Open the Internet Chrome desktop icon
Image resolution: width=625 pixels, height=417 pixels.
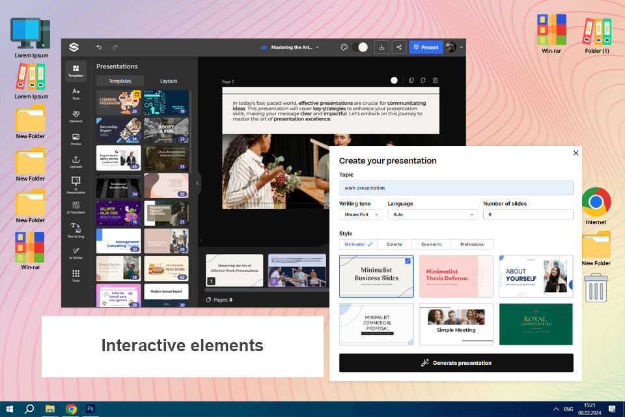click(596, 206)
